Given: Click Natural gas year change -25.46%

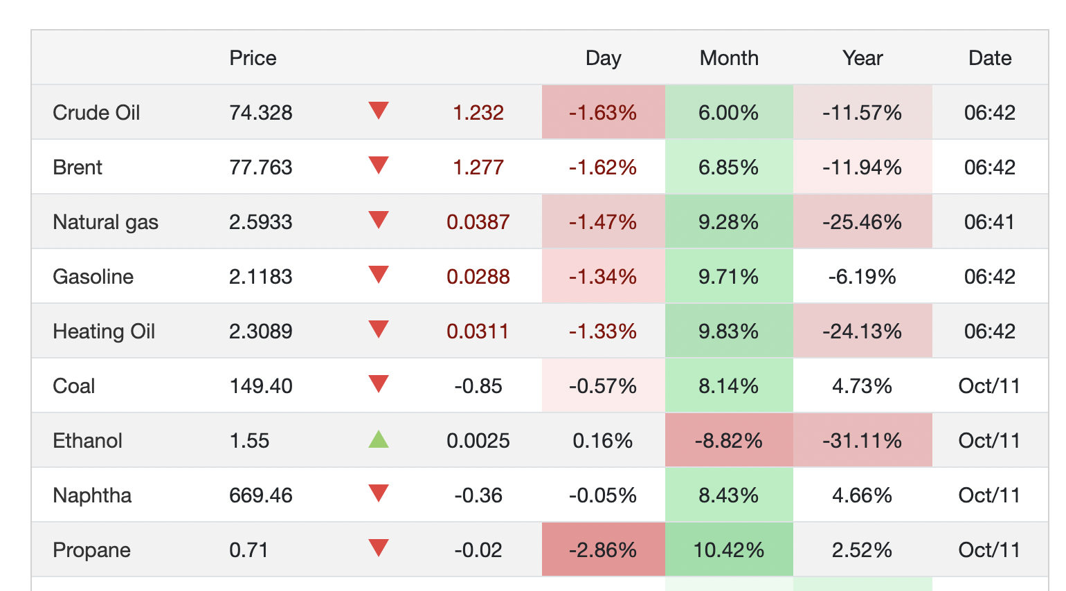Looking at the screenshot, I should [x=862, y=221].
